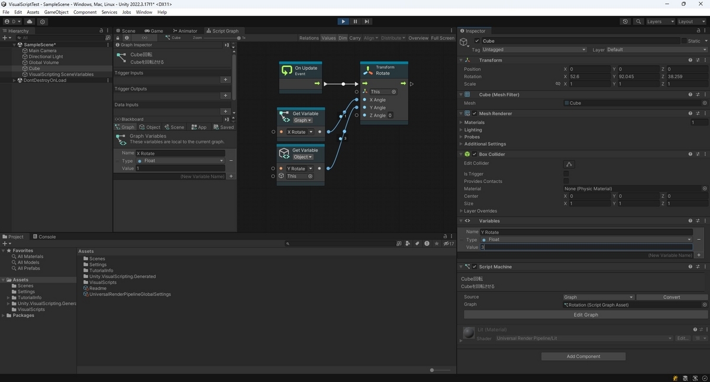Add a Data Inputs entry with plus
The width and height of the screenshot is (710, 382).
pos(225,111)
